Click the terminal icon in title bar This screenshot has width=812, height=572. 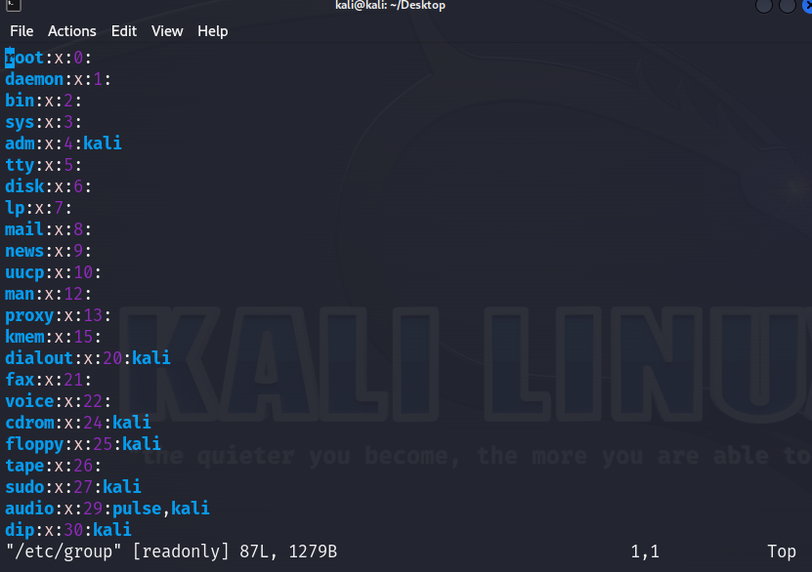[x=14, y=5]
